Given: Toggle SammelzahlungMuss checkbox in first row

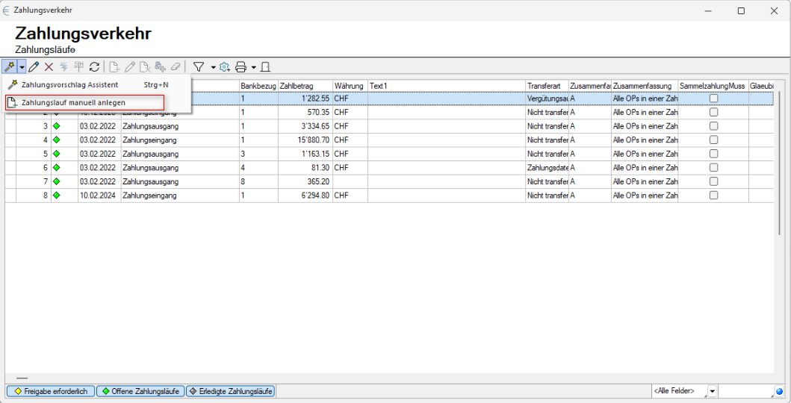Looking at the screenshot, I should tap(713, 99).
